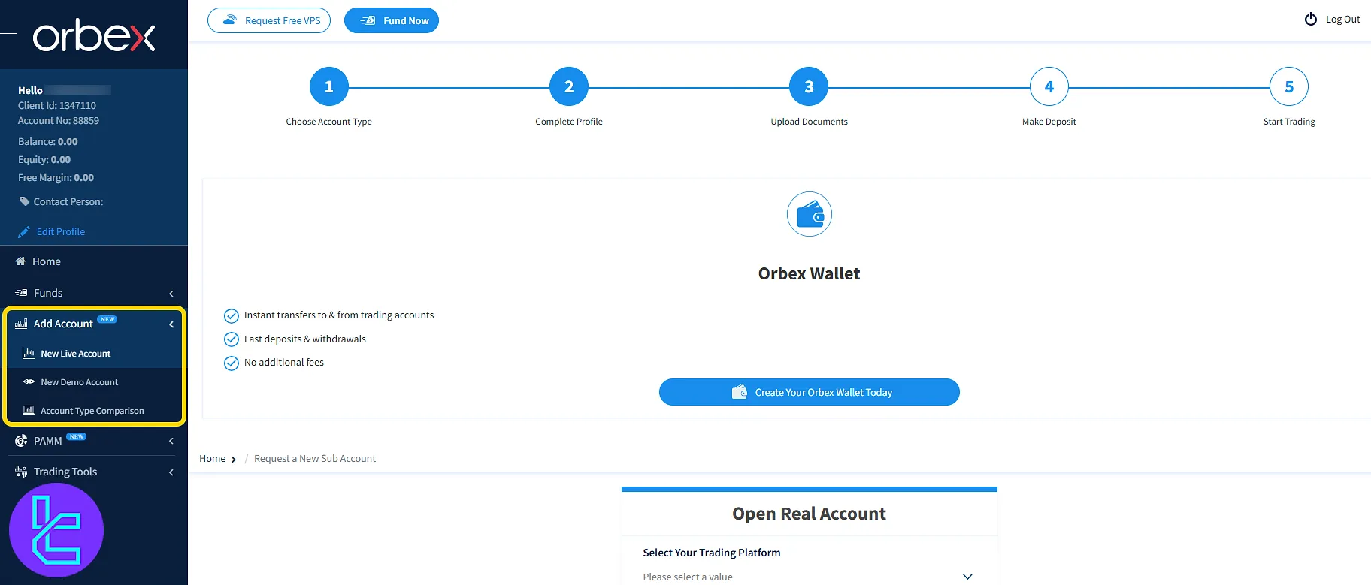Click the NEW badge beside PAMM
This screenshot has height=585, width=1371.
pyautogui.click(x=77, y=436)
